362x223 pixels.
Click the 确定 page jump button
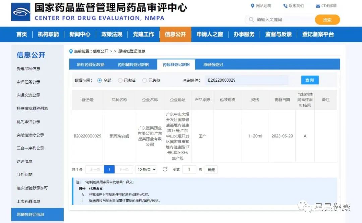pyautogui.click(x=211, y=170)
